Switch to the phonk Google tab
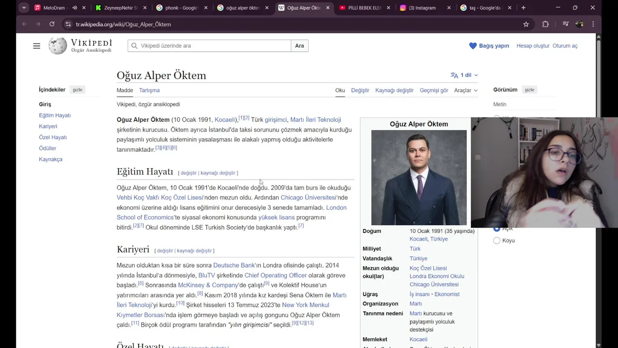 pos(177,8)
